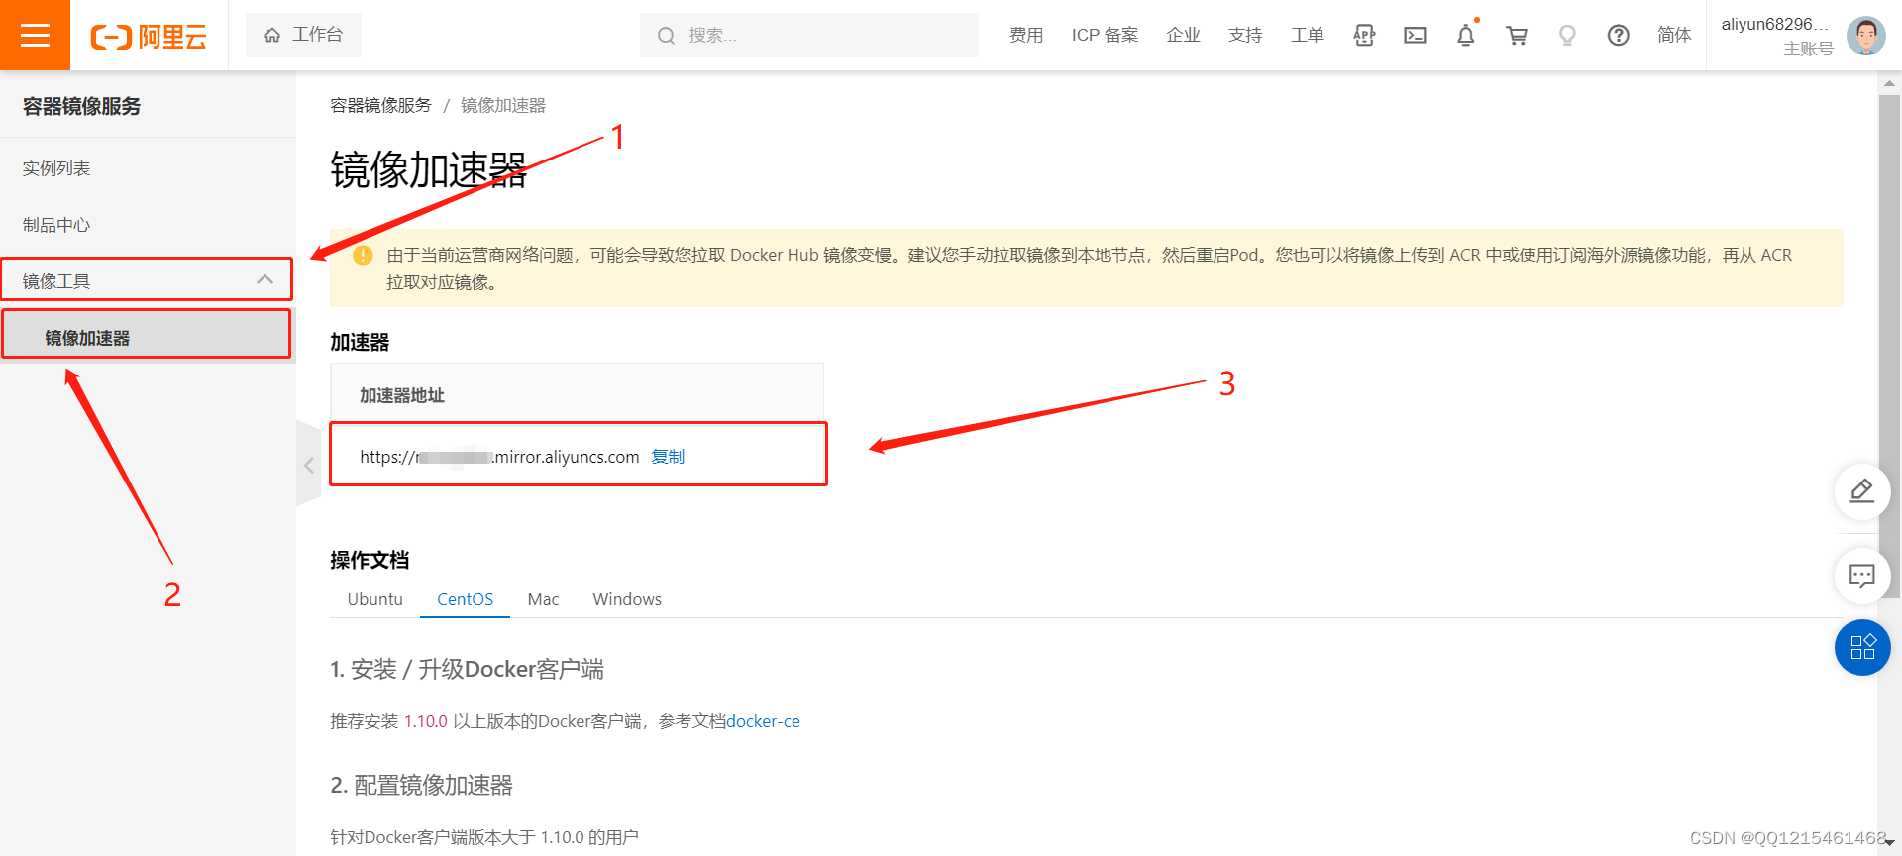Click the 主账号 label under the username
The height and width of the screenshot is (856, 1902).
click(1808, 49)
